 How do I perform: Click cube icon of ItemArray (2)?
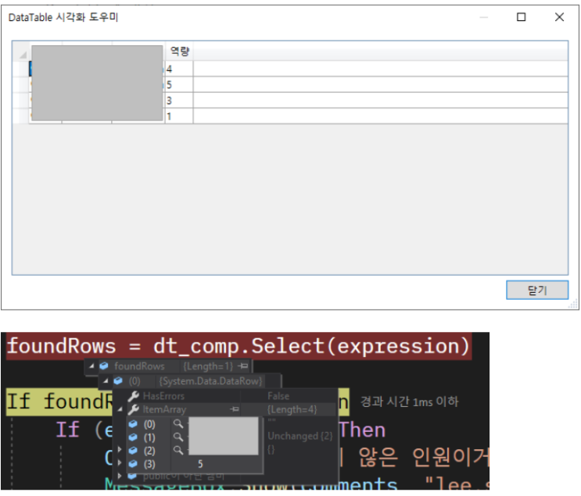coord(133,451)
